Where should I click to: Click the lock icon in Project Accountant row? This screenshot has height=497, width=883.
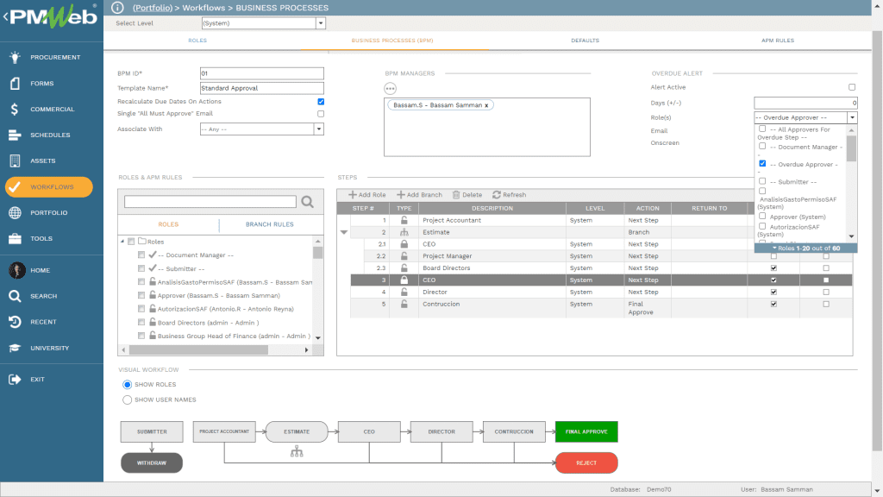[x=404, y=220]
